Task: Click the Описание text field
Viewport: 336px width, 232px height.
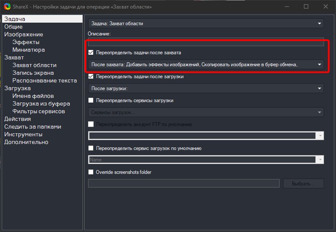Action: [206, 42]
